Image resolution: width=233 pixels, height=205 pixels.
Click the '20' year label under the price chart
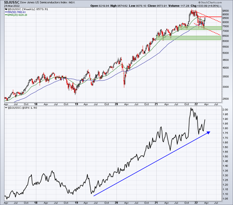[116, 104]
